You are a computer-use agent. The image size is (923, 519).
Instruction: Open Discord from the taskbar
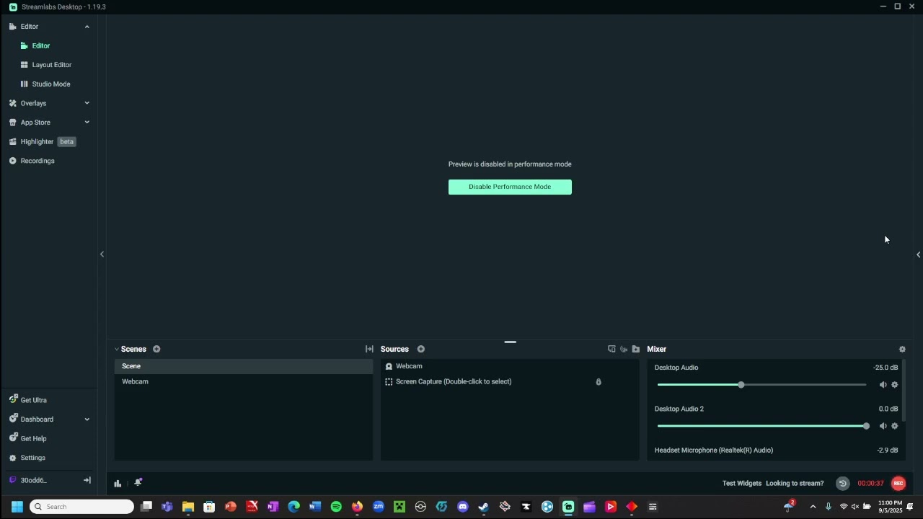[463, 507]
